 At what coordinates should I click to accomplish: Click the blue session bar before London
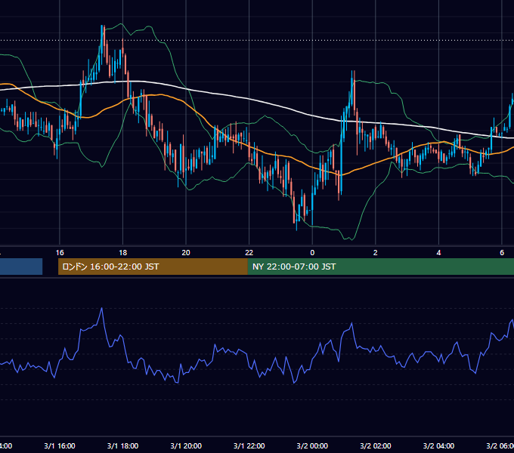pyautogui.click(x=21, y=267)
